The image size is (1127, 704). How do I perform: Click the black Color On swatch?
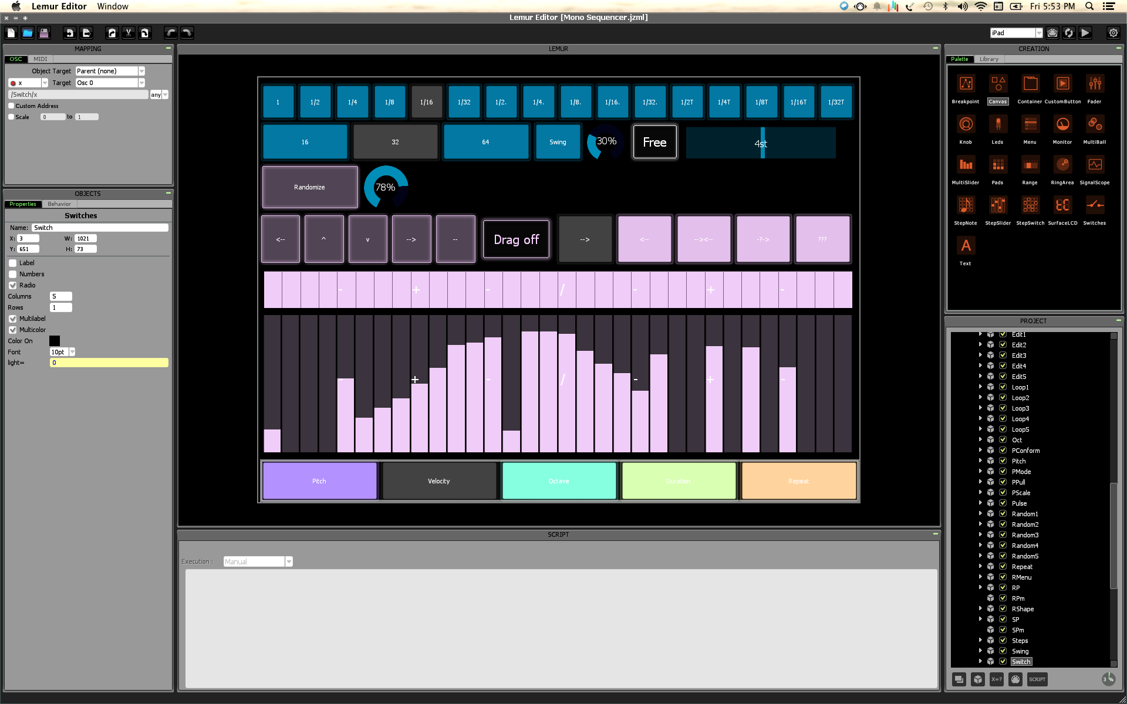click(55, 341)
